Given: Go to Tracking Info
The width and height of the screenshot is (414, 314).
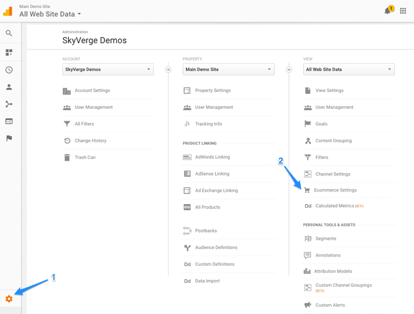Looking at the screenshot, I should pos(208,124).
